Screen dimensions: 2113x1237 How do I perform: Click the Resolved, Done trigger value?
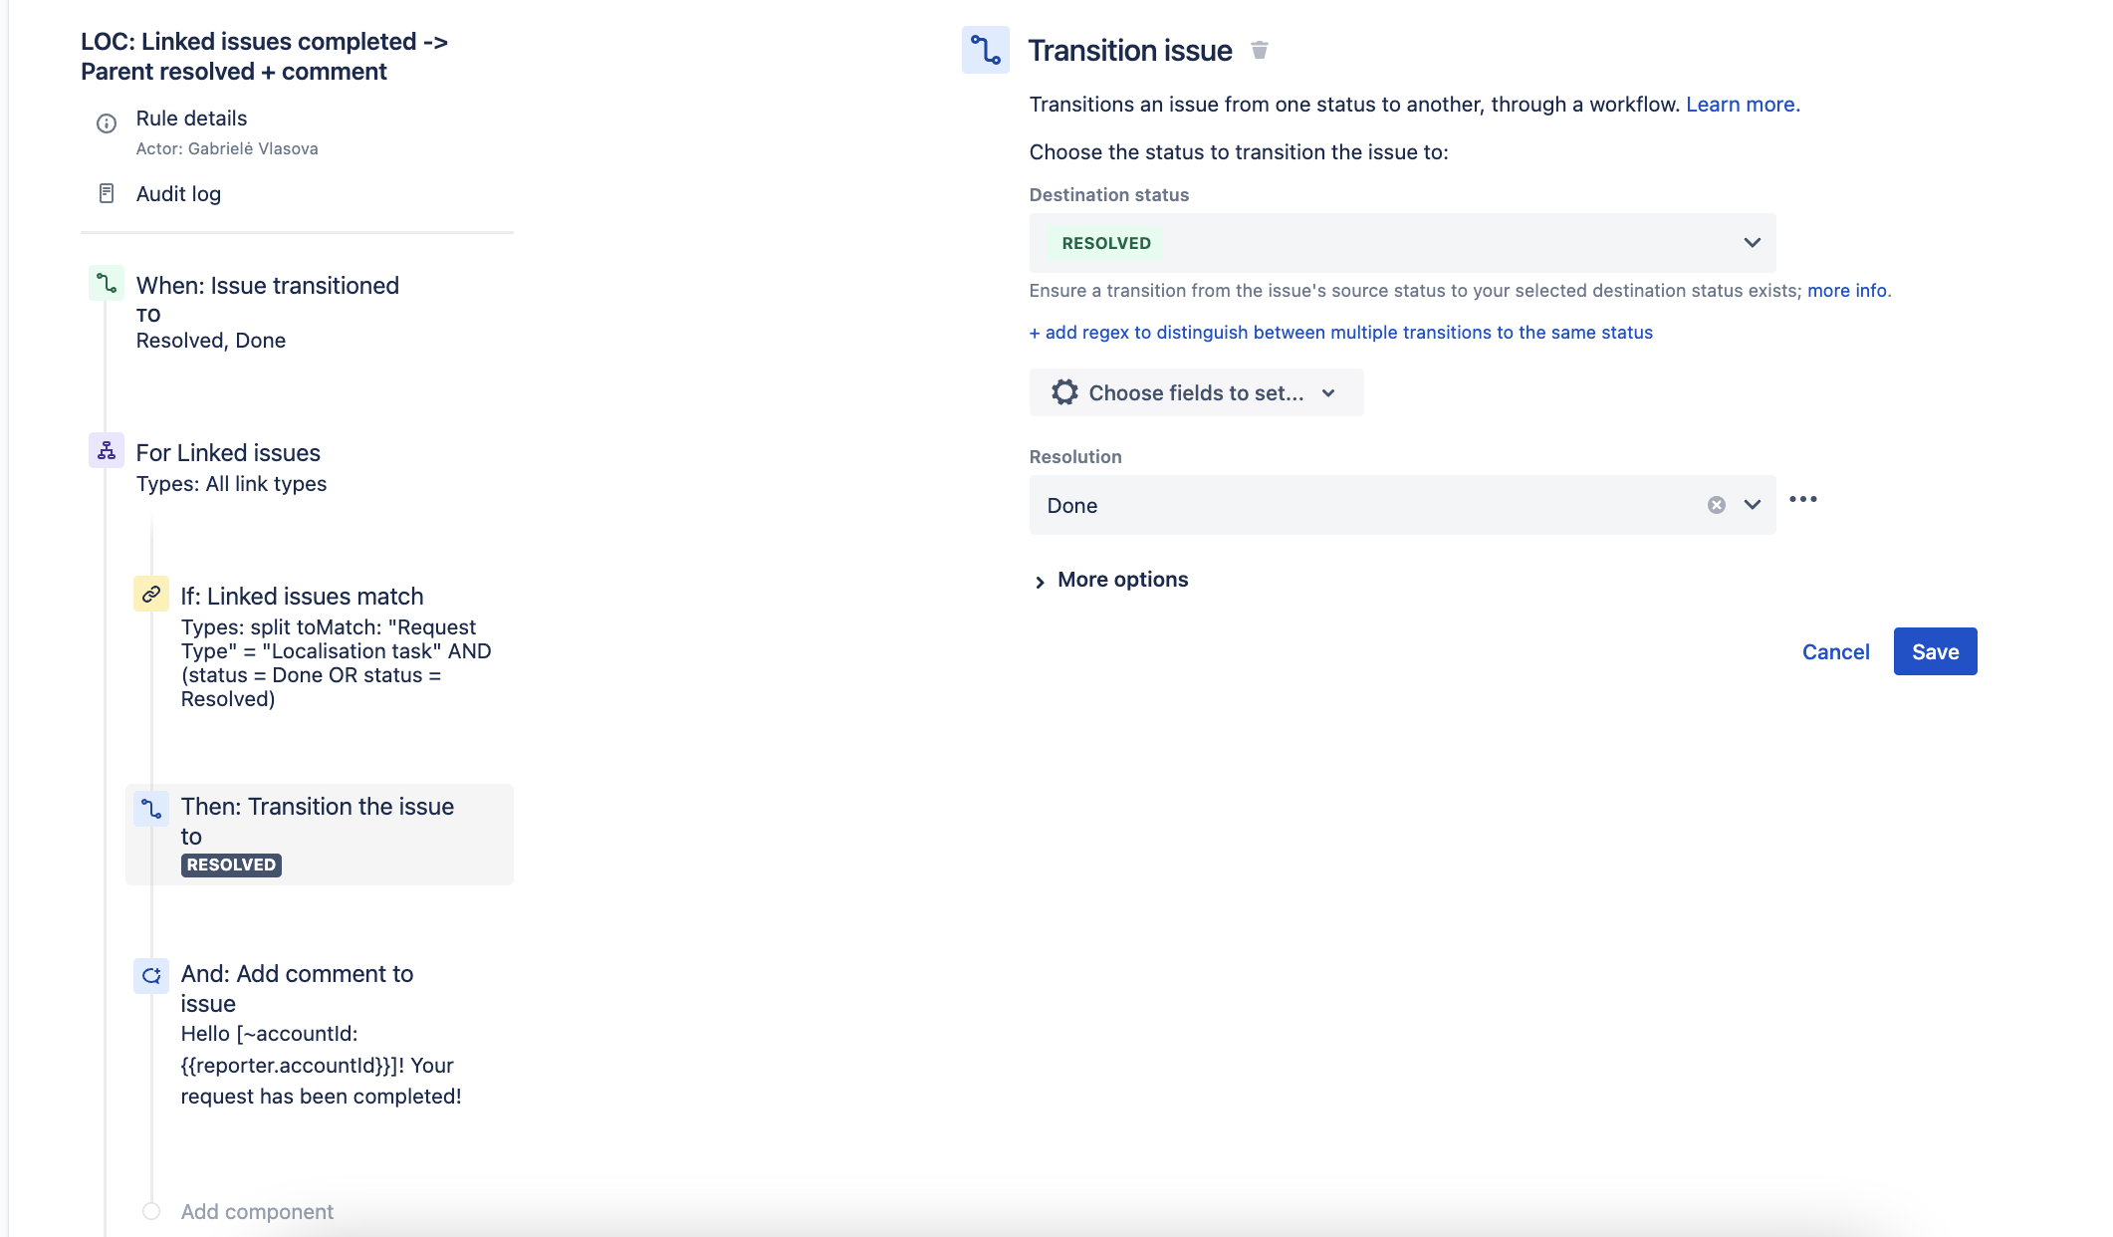[211, 340]
